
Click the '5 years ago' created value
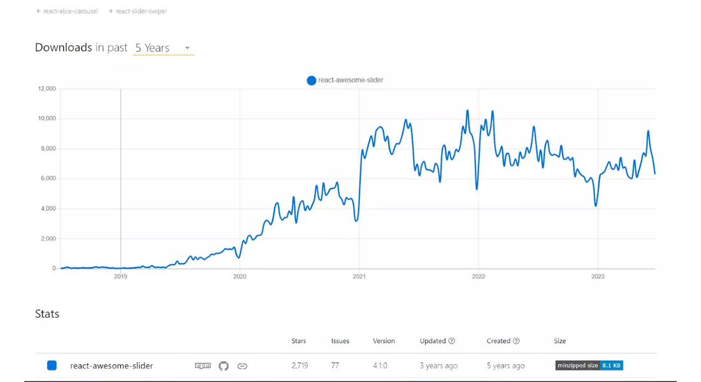tap(505, 365)
